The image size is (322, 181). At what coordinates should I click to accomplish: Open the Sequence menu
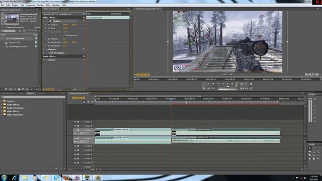(31, 5)
